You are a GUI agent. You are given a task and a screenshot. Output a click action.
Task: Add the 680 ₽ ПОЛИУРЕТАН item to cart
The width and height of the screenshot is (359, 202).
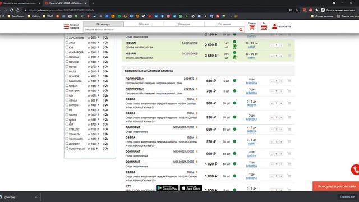point(289,81)
